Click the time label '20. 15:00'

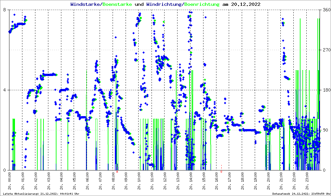pyautogui.click(x=203, y=181)
